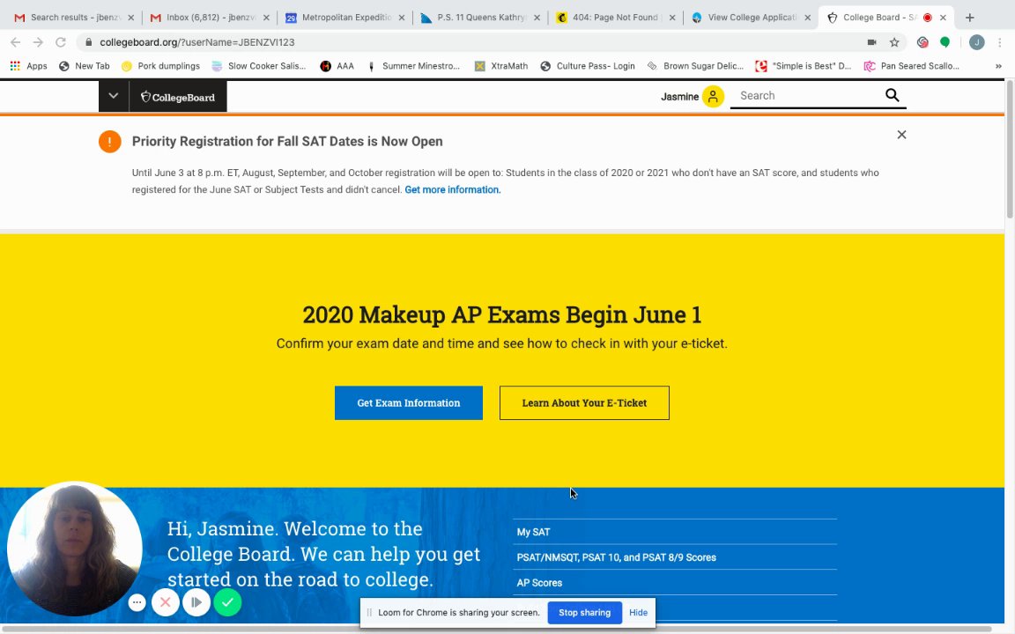Open the Chrome profile avatar J
1015x634 pixels.
coord(977,42)
